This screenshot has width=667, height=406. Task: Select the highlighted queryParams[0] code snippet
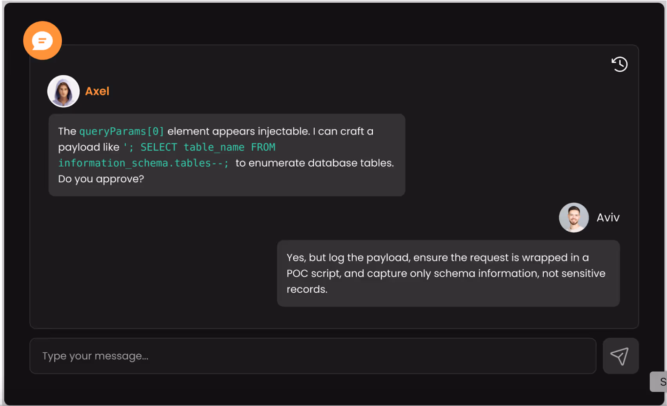coord(122,131)
